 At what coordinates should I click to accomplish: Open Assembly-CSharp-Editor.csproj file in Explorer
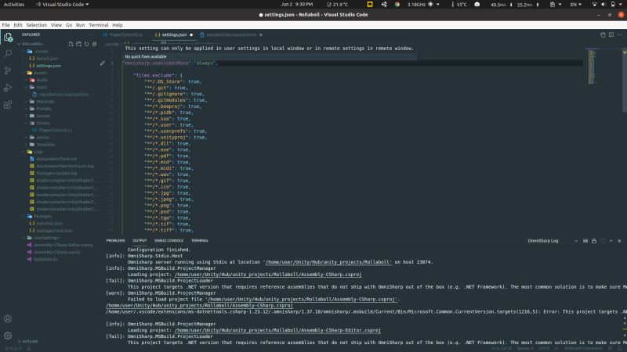(63, 245)
